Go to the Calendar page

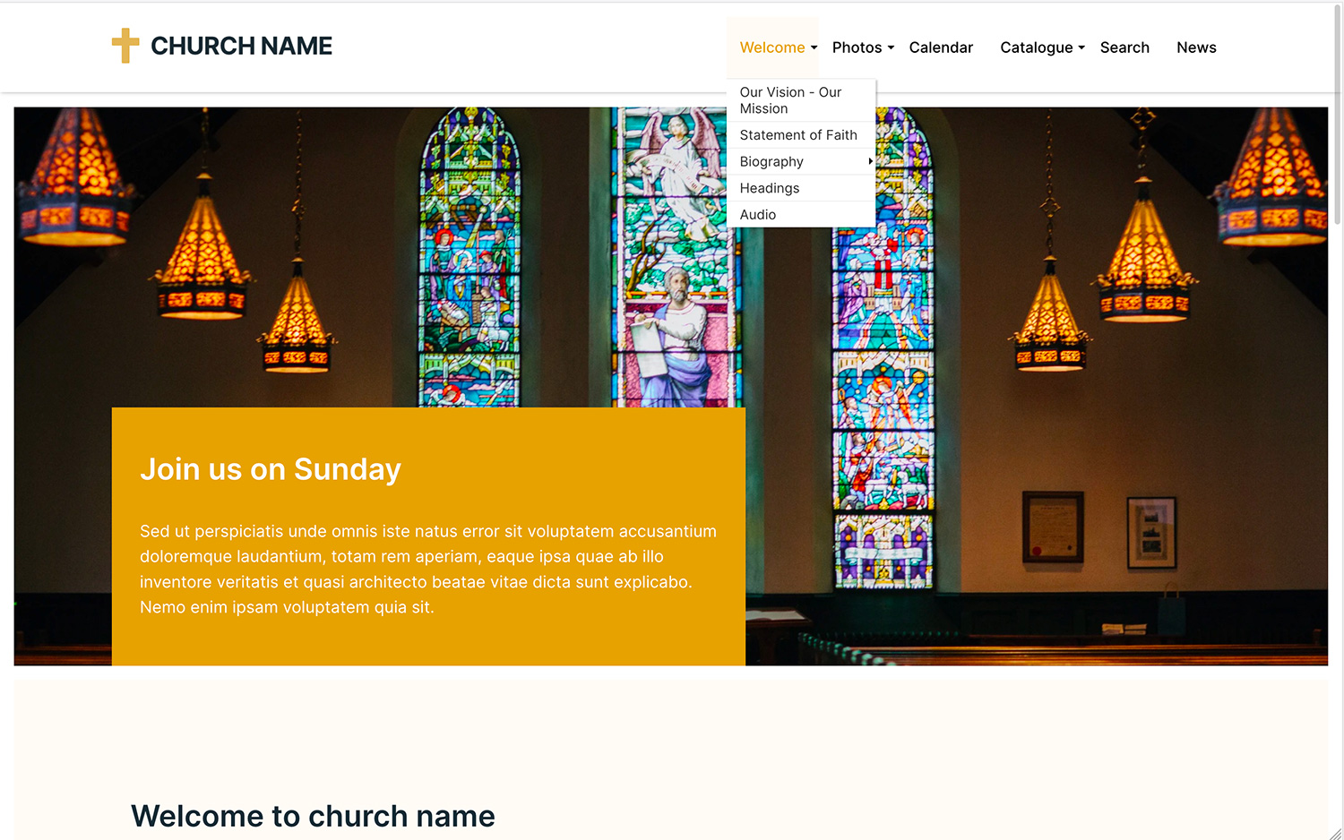[941, 47]
